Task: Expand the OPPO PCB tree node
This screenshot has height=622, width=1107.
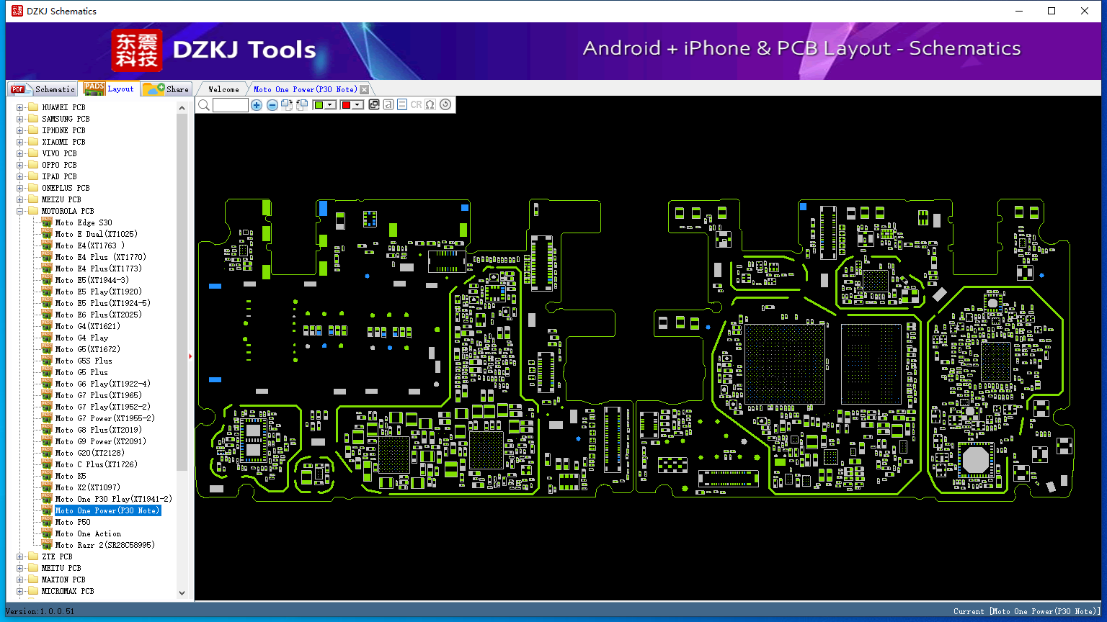Action: pos(20,165)
